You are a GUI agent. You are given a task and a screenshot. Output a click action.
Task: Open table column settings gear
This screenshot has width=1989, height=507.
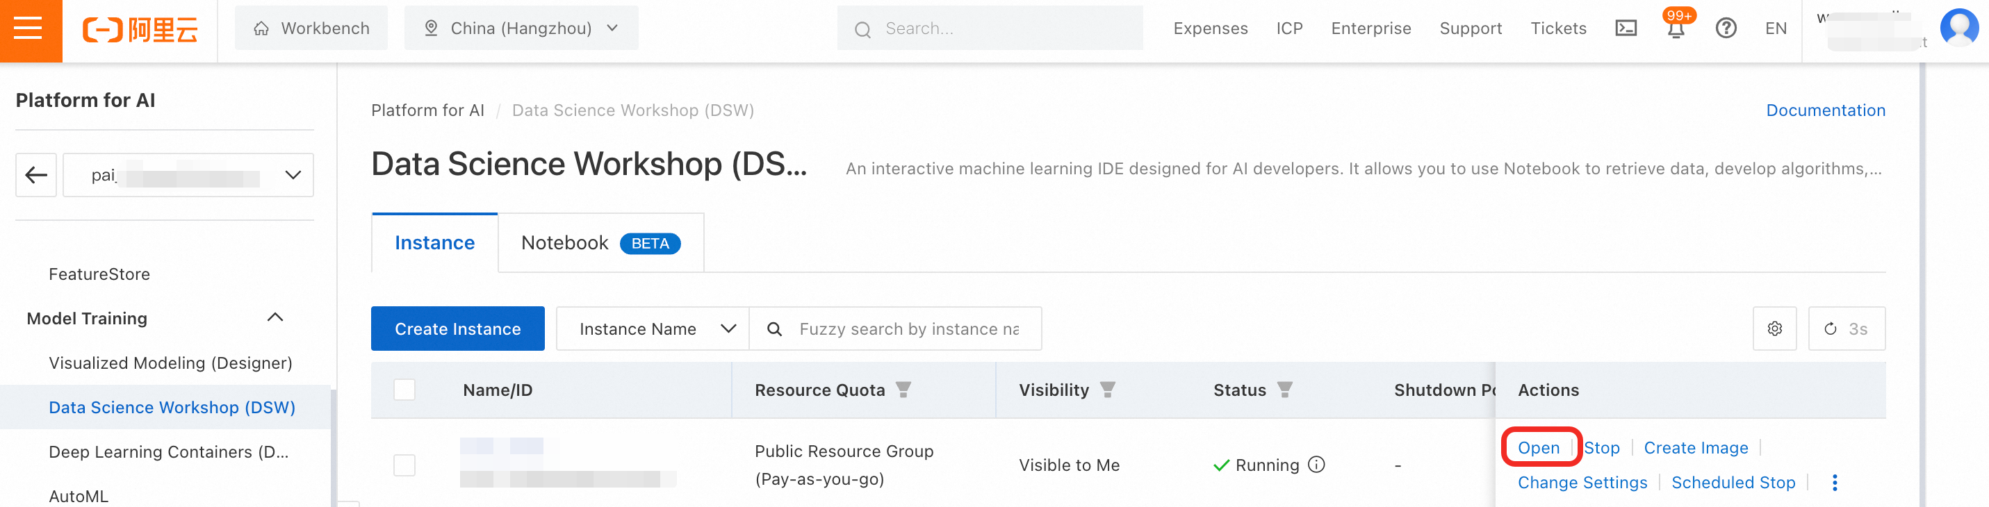[1774, 329]
